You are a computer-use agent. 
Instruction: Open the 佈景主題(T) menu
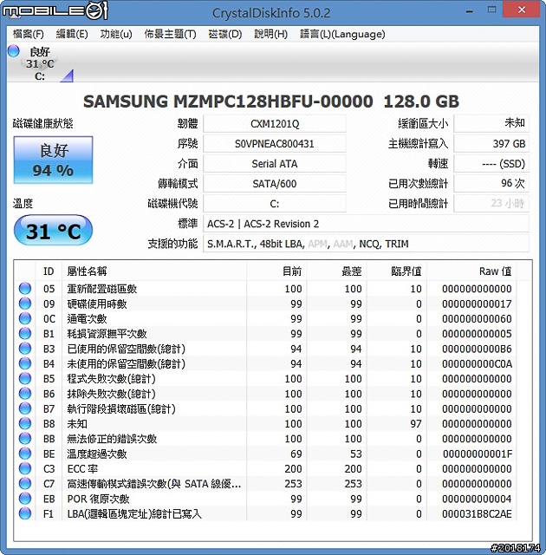170,34
